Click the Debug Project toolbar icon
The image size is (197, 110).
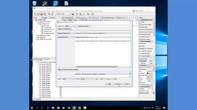(x=88, y=14)
